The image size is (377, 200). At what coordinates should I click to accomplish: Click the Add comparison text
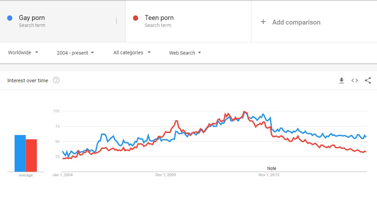coord(296,22)
